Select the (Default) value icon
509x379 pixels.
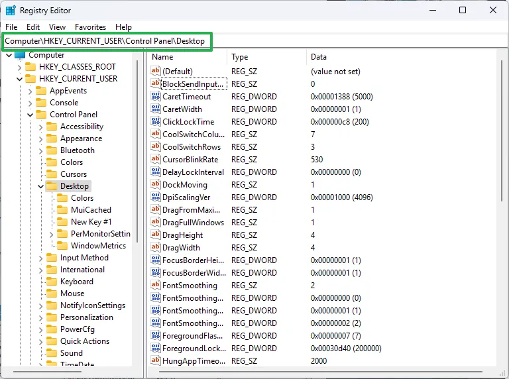tap(156, 72)
